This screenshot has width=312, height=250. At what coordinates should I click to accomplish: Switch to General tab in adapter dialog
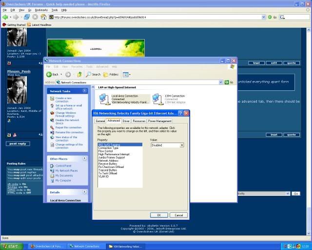click(100, 121)
